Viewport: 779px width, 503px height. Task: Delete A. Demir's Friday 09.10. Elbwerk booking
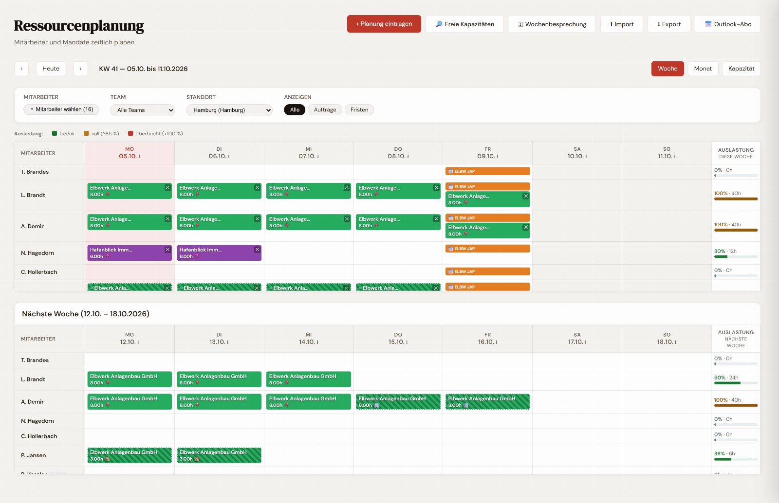pos(525,227)
